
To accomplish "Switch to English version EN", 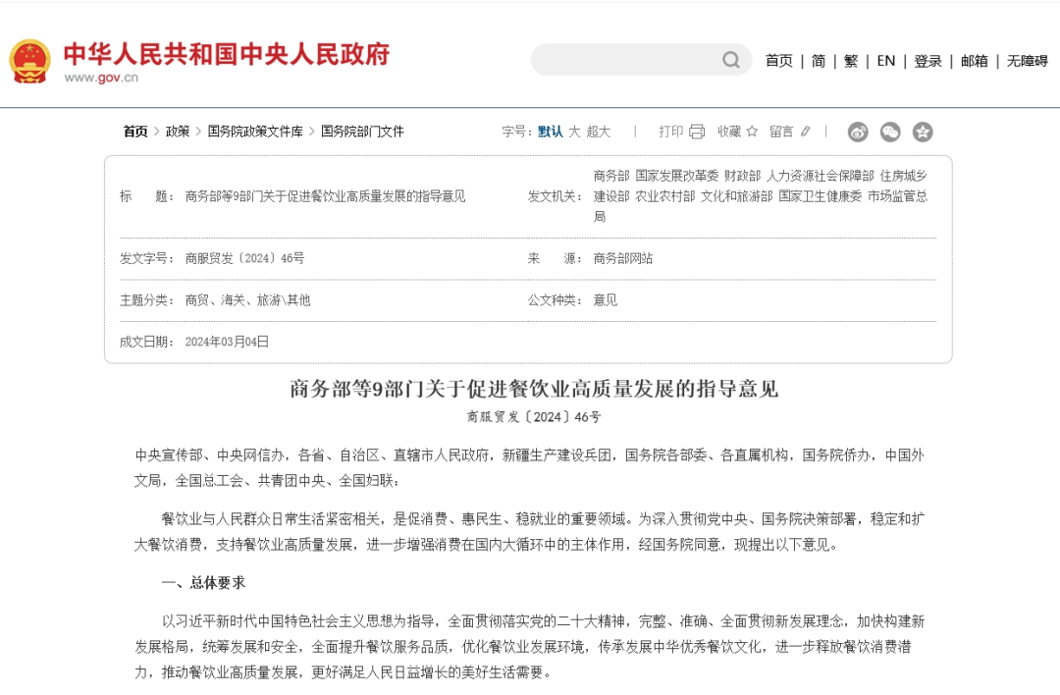I will tap(886, 61).
